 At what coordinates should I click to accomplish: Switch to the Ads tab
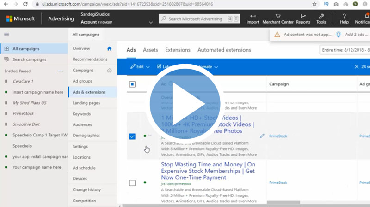click(x=131, y=50)
